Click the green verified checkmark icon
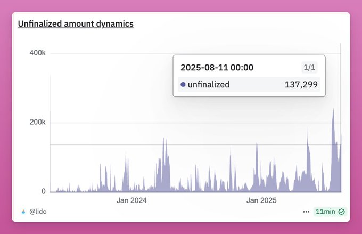362x234 pixels. 341,212
